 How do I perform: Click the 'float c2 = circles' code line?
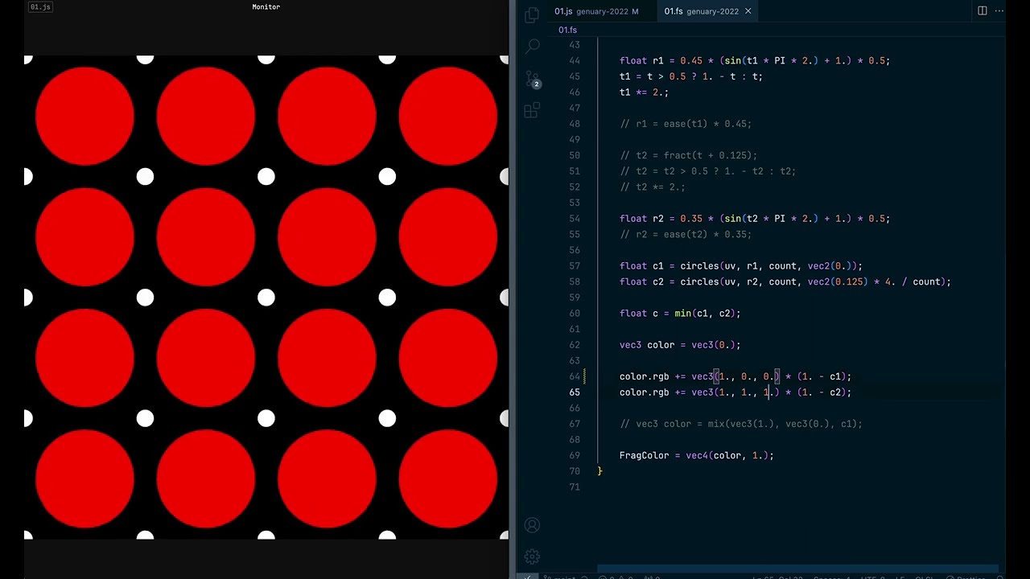click(x=785, y=281)
